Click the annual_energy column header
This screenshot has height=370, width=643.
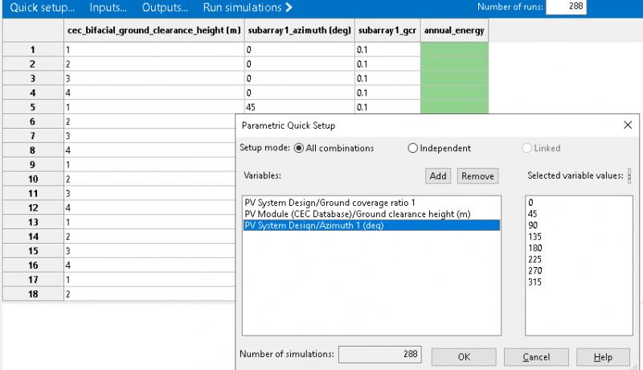[454, 30]
